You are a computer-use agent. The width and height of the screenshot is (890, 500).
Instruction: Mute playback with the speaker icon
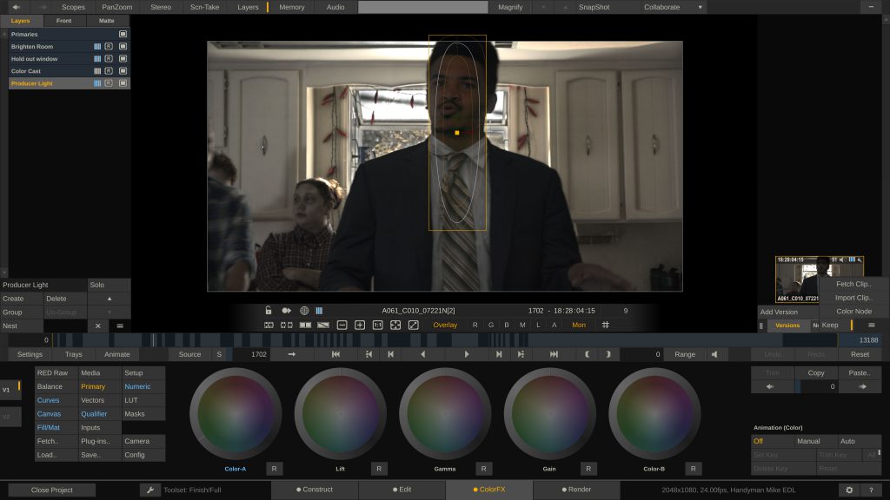[x=714, y=354]
